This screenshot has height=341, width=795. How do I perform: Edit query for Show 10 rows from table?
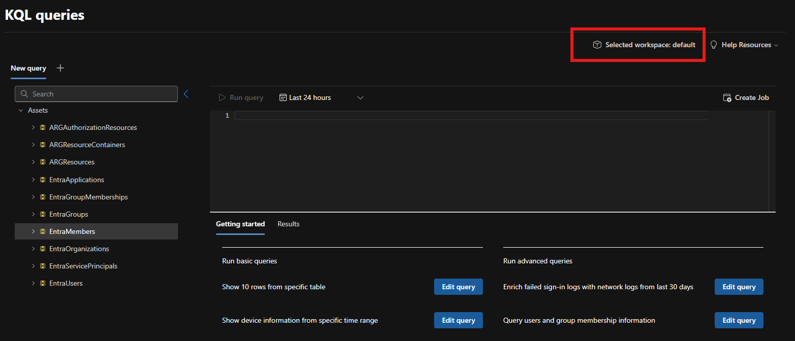[x=458, y=287]
